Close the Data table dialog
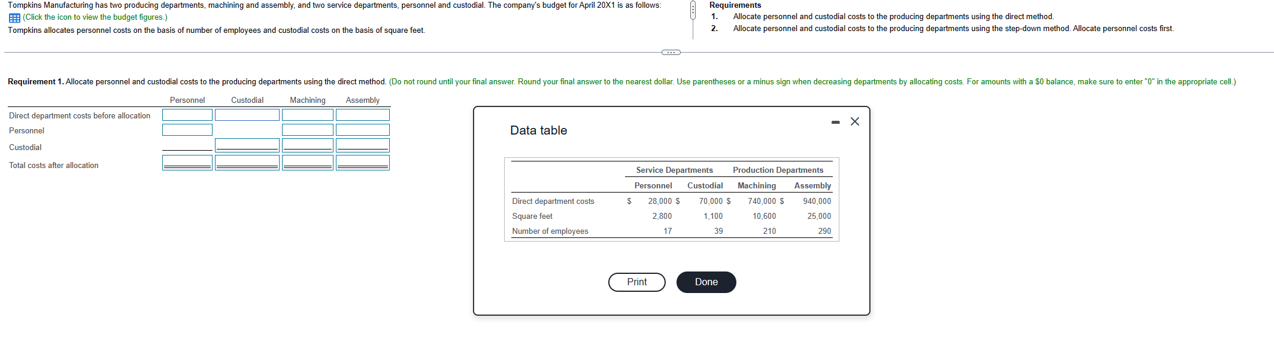Image resolution: width=1274 pixels, height=360 pixels. (x=855, y=121)
